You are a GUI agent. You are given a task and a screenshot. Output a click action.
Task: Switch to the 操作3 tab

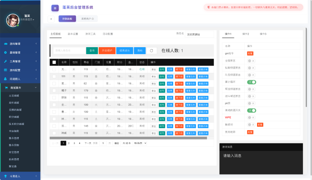263,34
